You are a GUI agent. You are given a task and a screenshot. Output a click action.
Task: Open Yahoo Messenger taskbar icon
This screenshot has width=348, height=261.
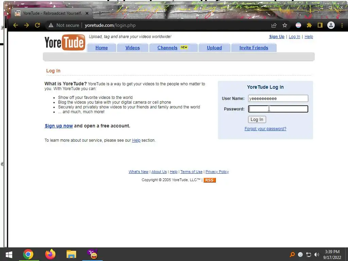pos(92,254)
